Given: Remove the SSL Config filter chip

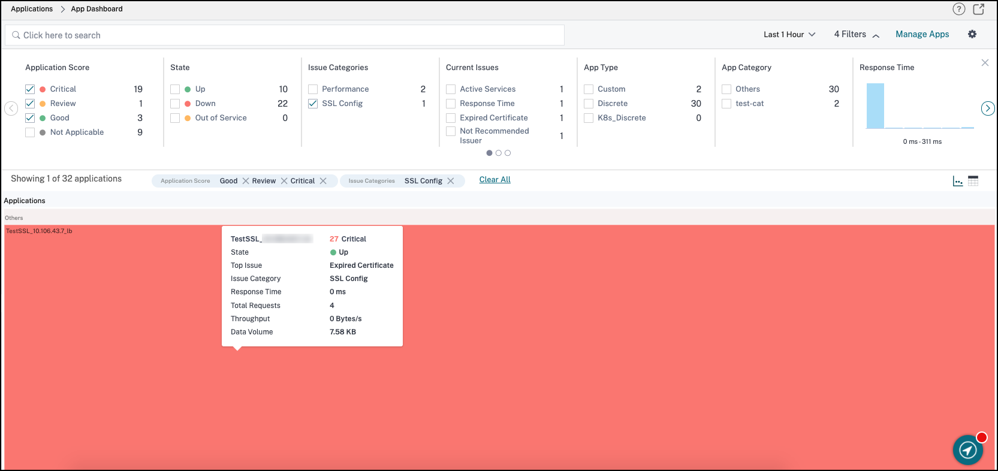Looking at the screenshot, I should [451, 181].
